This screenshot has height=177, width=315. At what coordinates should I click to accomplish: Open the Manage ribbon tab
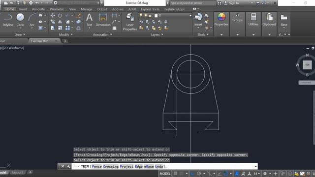click(87, 9)
